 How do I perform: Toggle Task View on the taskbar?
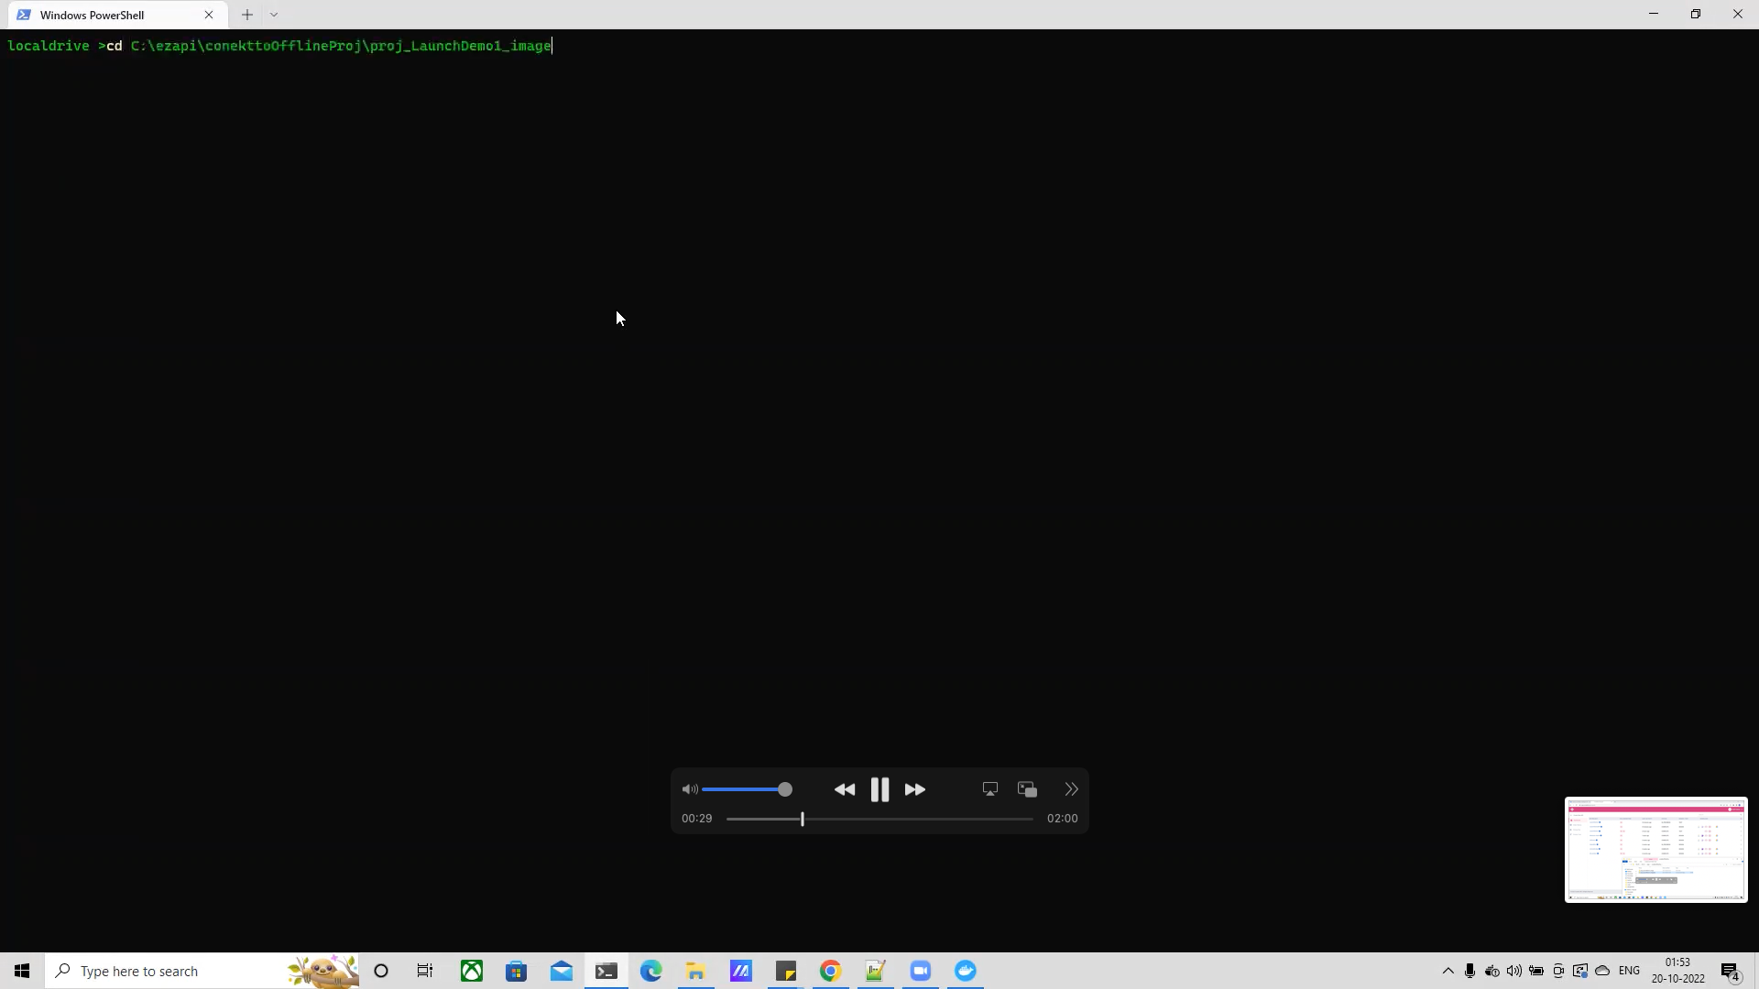424,971
